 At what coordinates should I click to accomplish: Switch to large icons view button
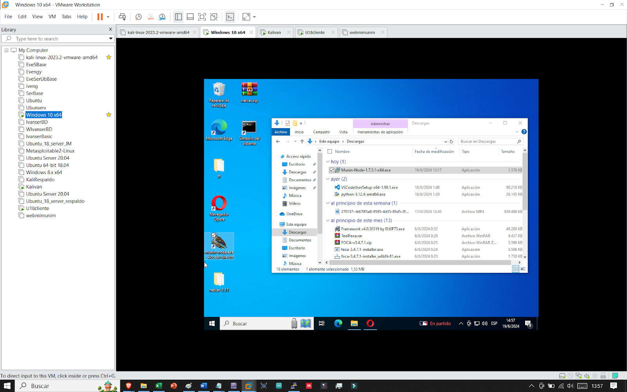coord(523,269)
